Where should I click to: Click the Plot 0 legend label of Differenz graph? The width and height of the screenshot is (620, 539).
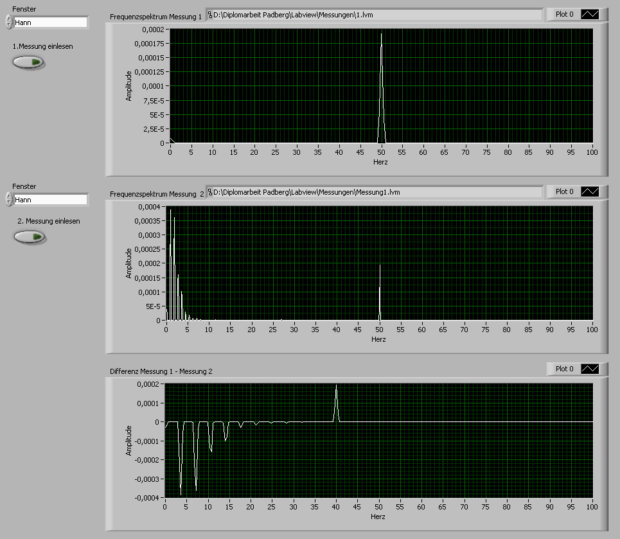[564, 369]
